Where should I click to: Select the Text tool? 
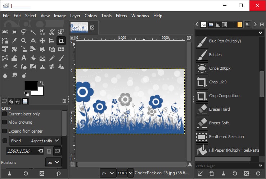click(24, 58)
